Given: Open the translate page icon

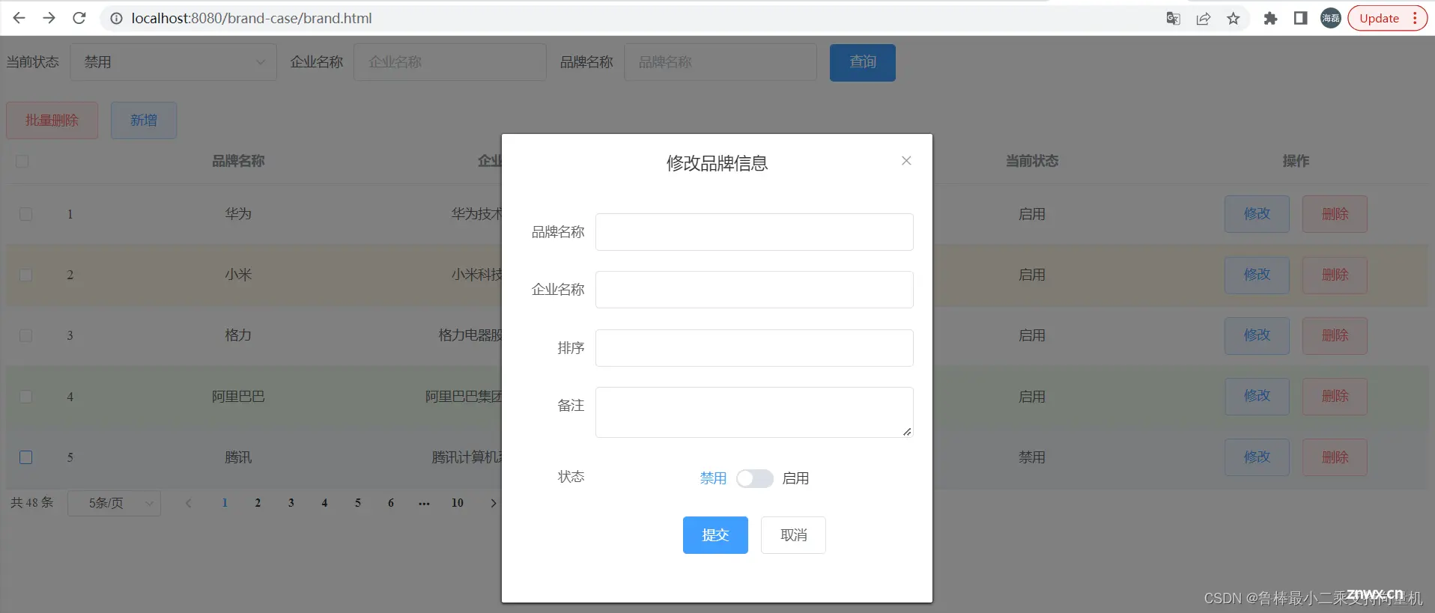Looking at the screenshot, I should [1174, 19].
